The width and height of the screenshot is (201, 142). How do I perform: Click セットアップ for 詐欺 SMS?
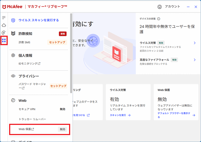click(57, 42)
